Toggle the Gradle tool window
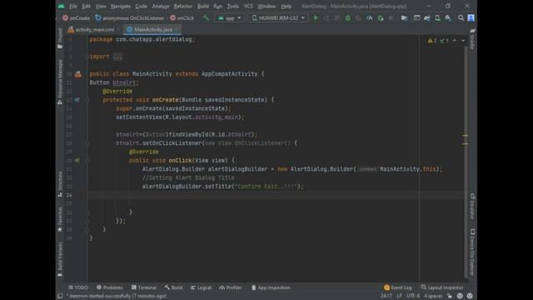This screenshot has height=300, width=533. [x=472, y=39]
